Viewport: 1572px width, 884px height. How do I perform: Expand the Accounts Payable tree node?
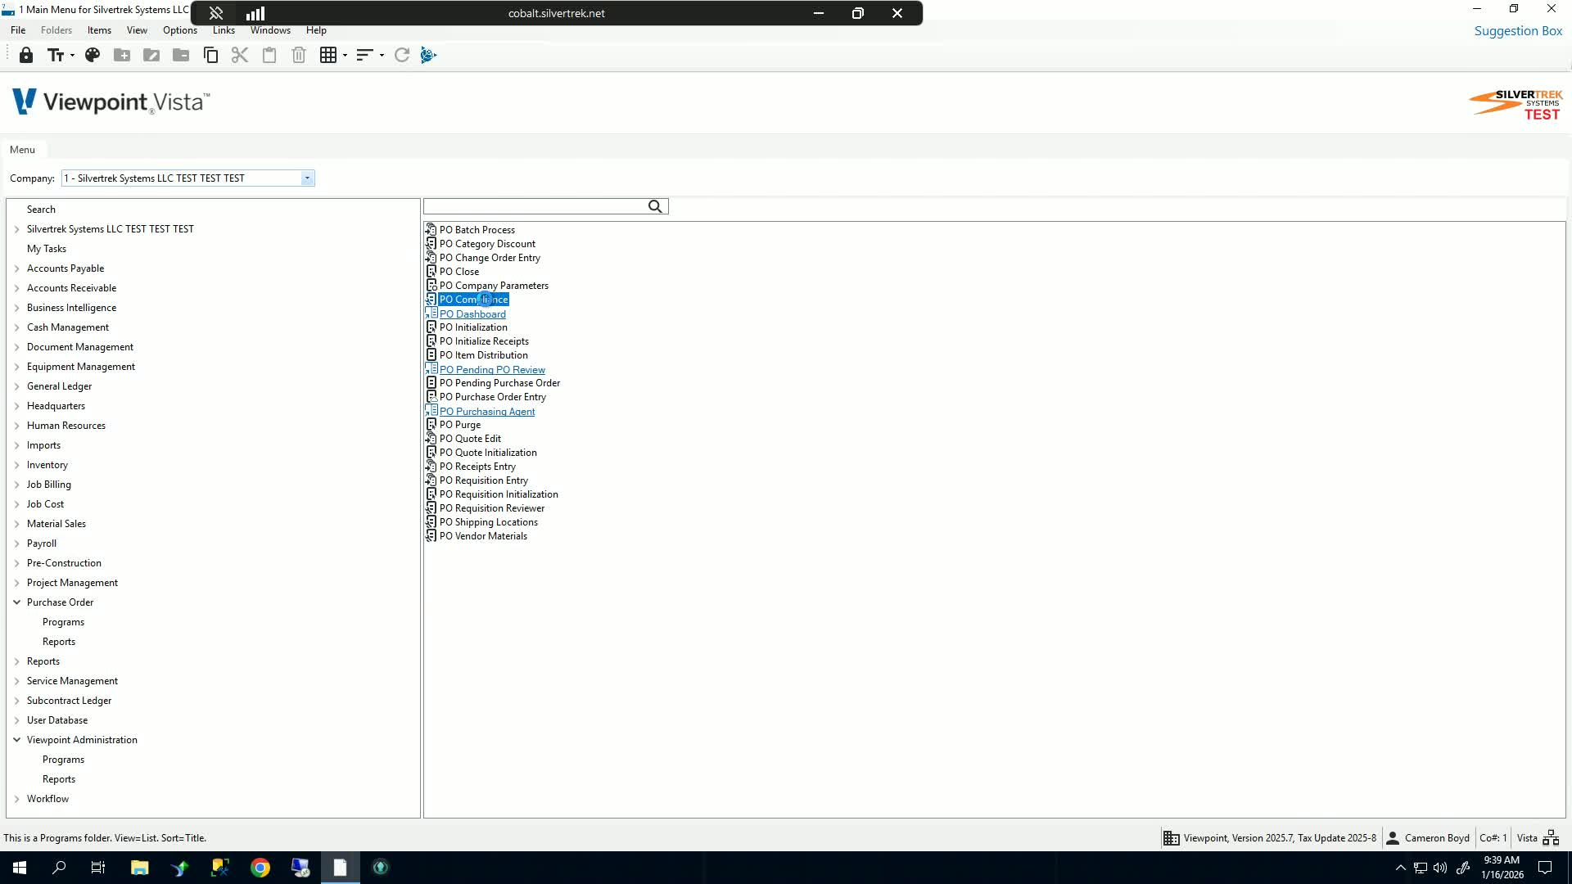[x=16, y=268]
